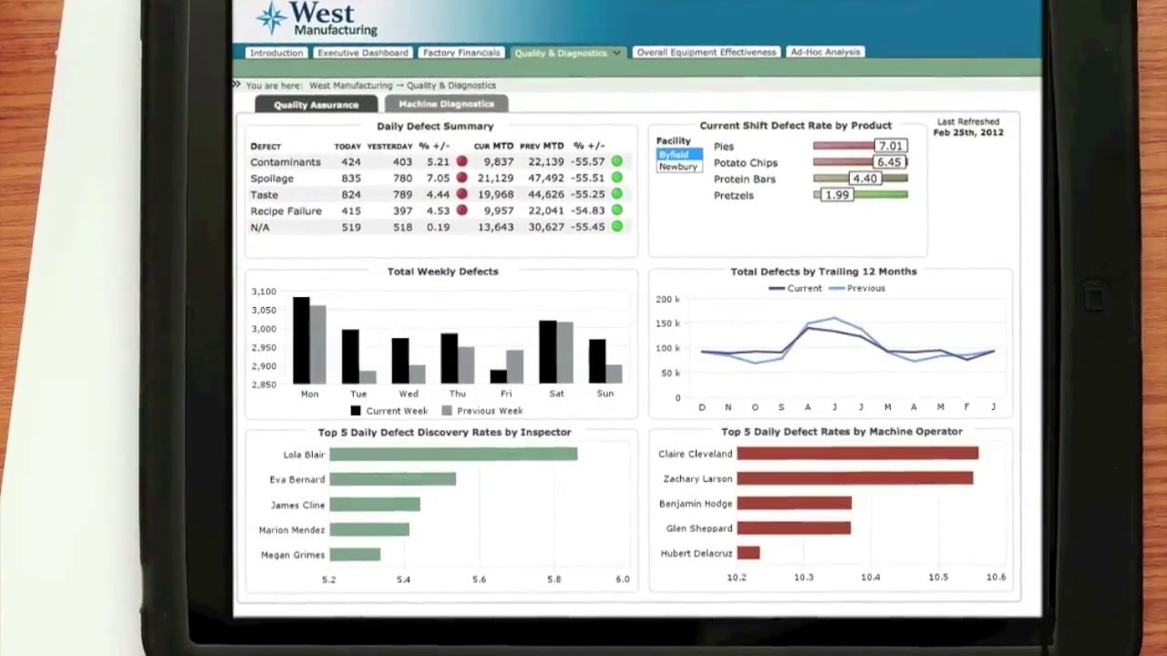Screen dimensions: 1167x656
Task: Click the Eva Bernard inspector bar
Action: pyautogui.click(x=393, y=479)
